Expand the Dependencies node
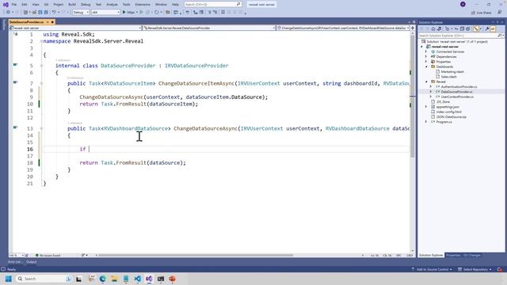Viewport: 507px width, 285px height. pyautogui.click(x=426, y=56)
